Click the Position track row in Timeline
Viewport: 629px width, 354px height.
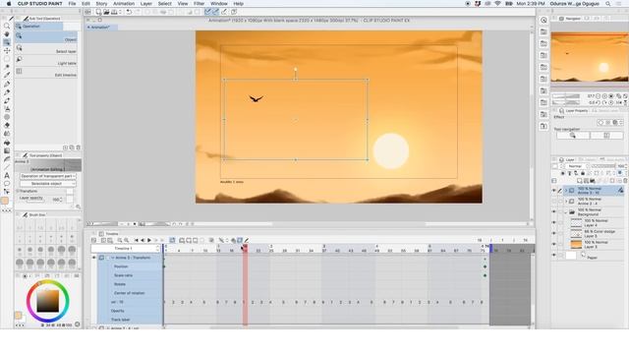click(x=131, y=266)
